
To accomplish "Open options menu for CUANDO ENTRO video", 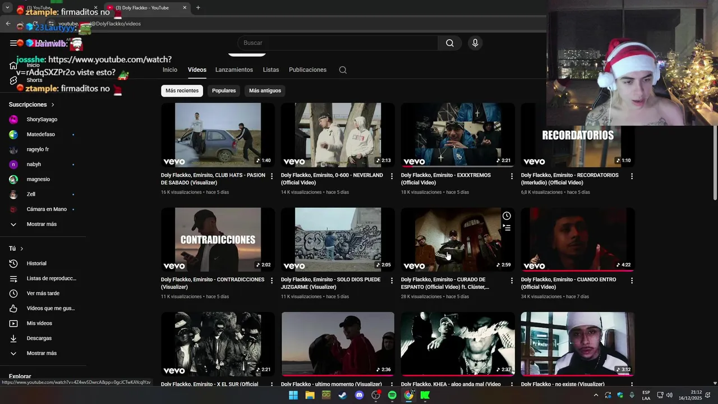I will click(x=632, y=281).
